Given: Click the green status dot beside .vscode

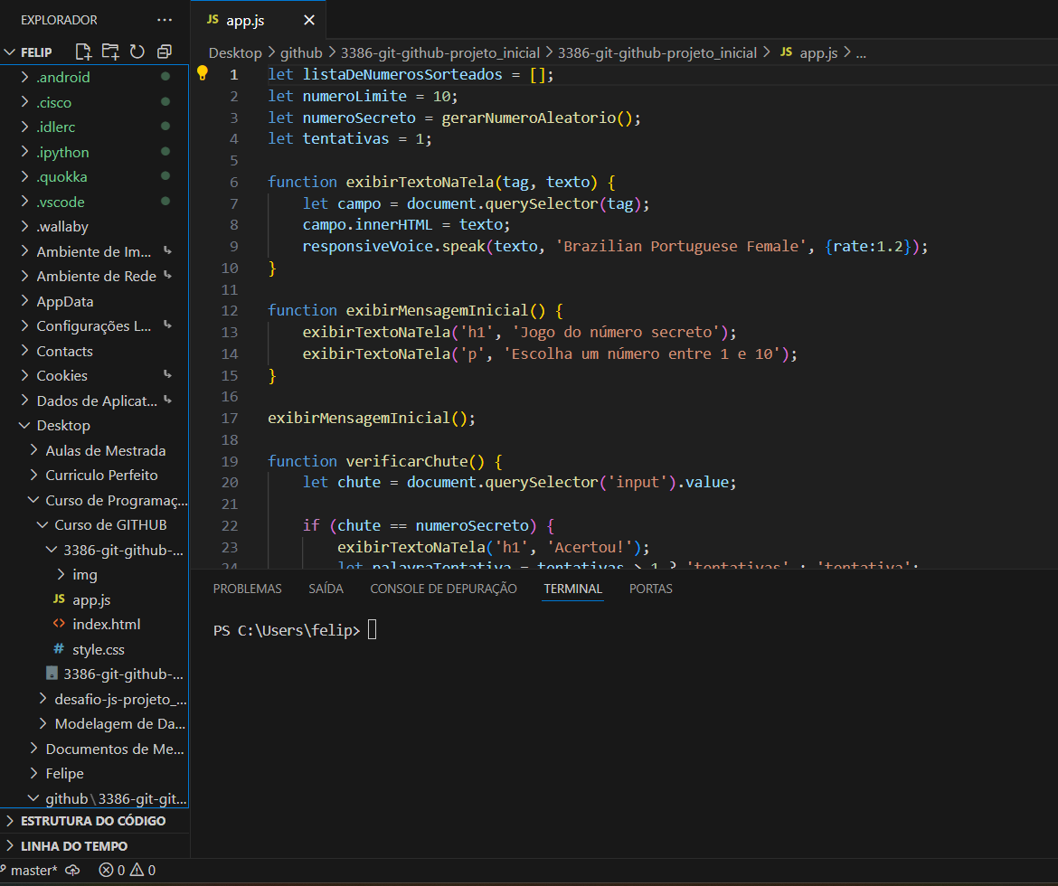Looking at the screenshot, I should (x=165, y=201).
